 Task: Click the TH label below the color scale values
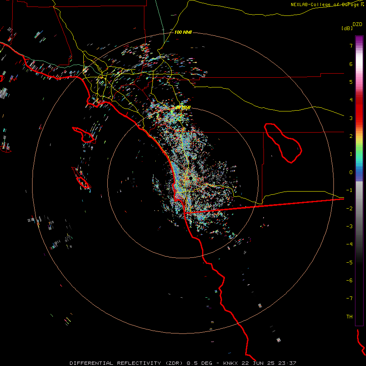point(349,317)
